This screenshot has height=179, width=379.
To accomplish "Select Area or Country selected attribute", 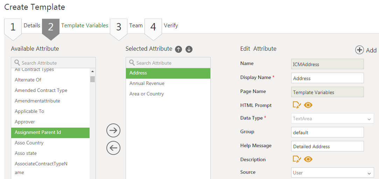I will (147, 94).
